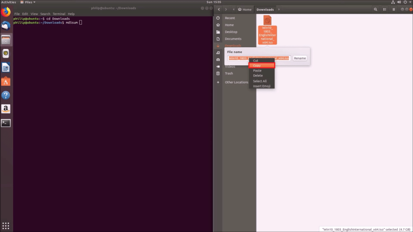The width and height of the screenshot is (413, 232).
Task: Open Downloads in Files sidebar
Action: coord(233,45)
